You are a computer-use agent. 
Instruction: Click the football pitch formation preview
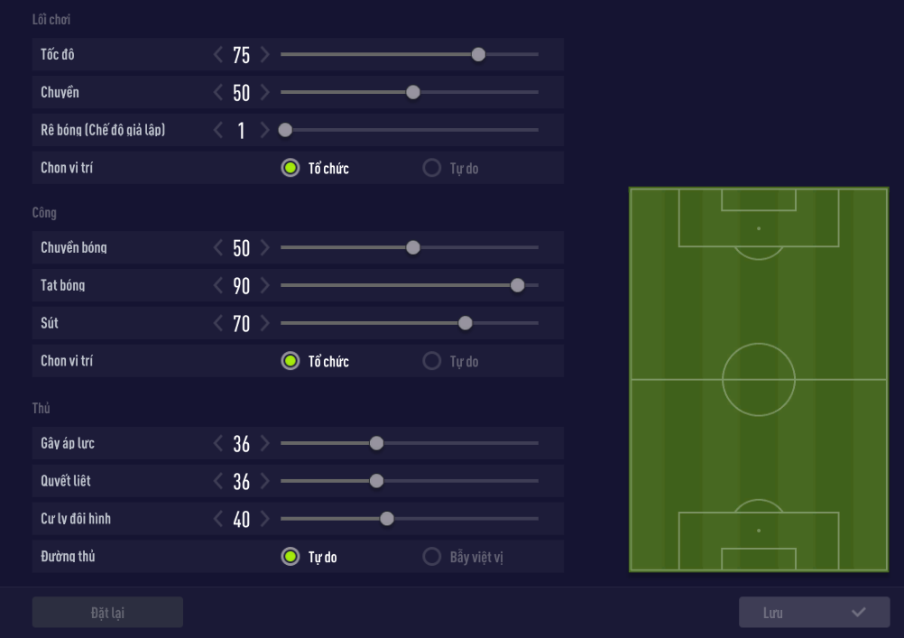[758, 379]
